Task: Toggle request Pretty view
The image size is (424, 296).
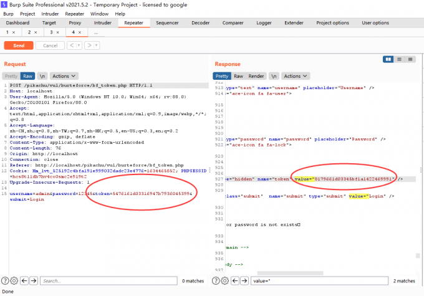Action: (11, 76)
